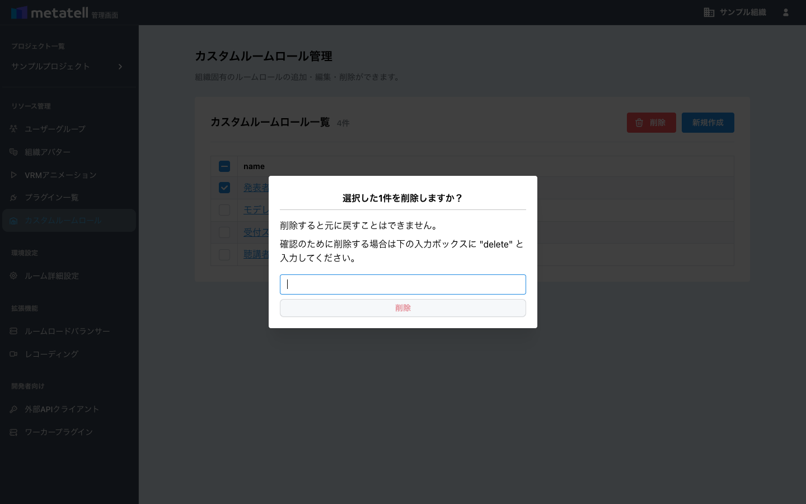
Task: Open ワーカープラグイン in the sidebar
Action: [x=69, y=432]
